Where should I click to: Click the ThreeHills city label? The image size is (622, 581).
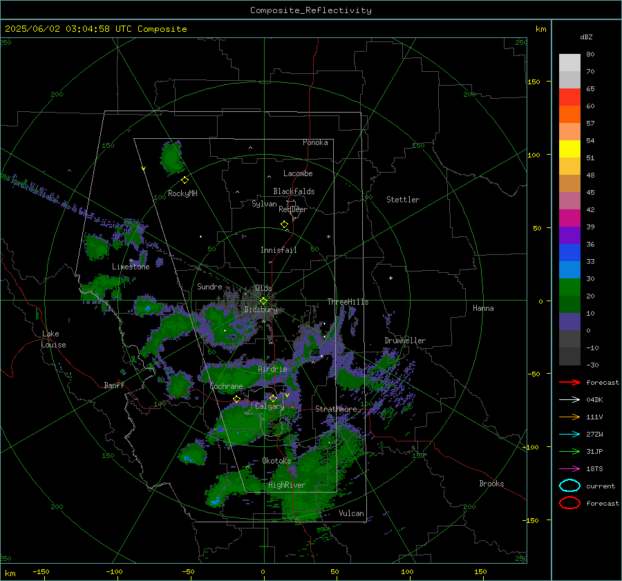click(348, 302)
